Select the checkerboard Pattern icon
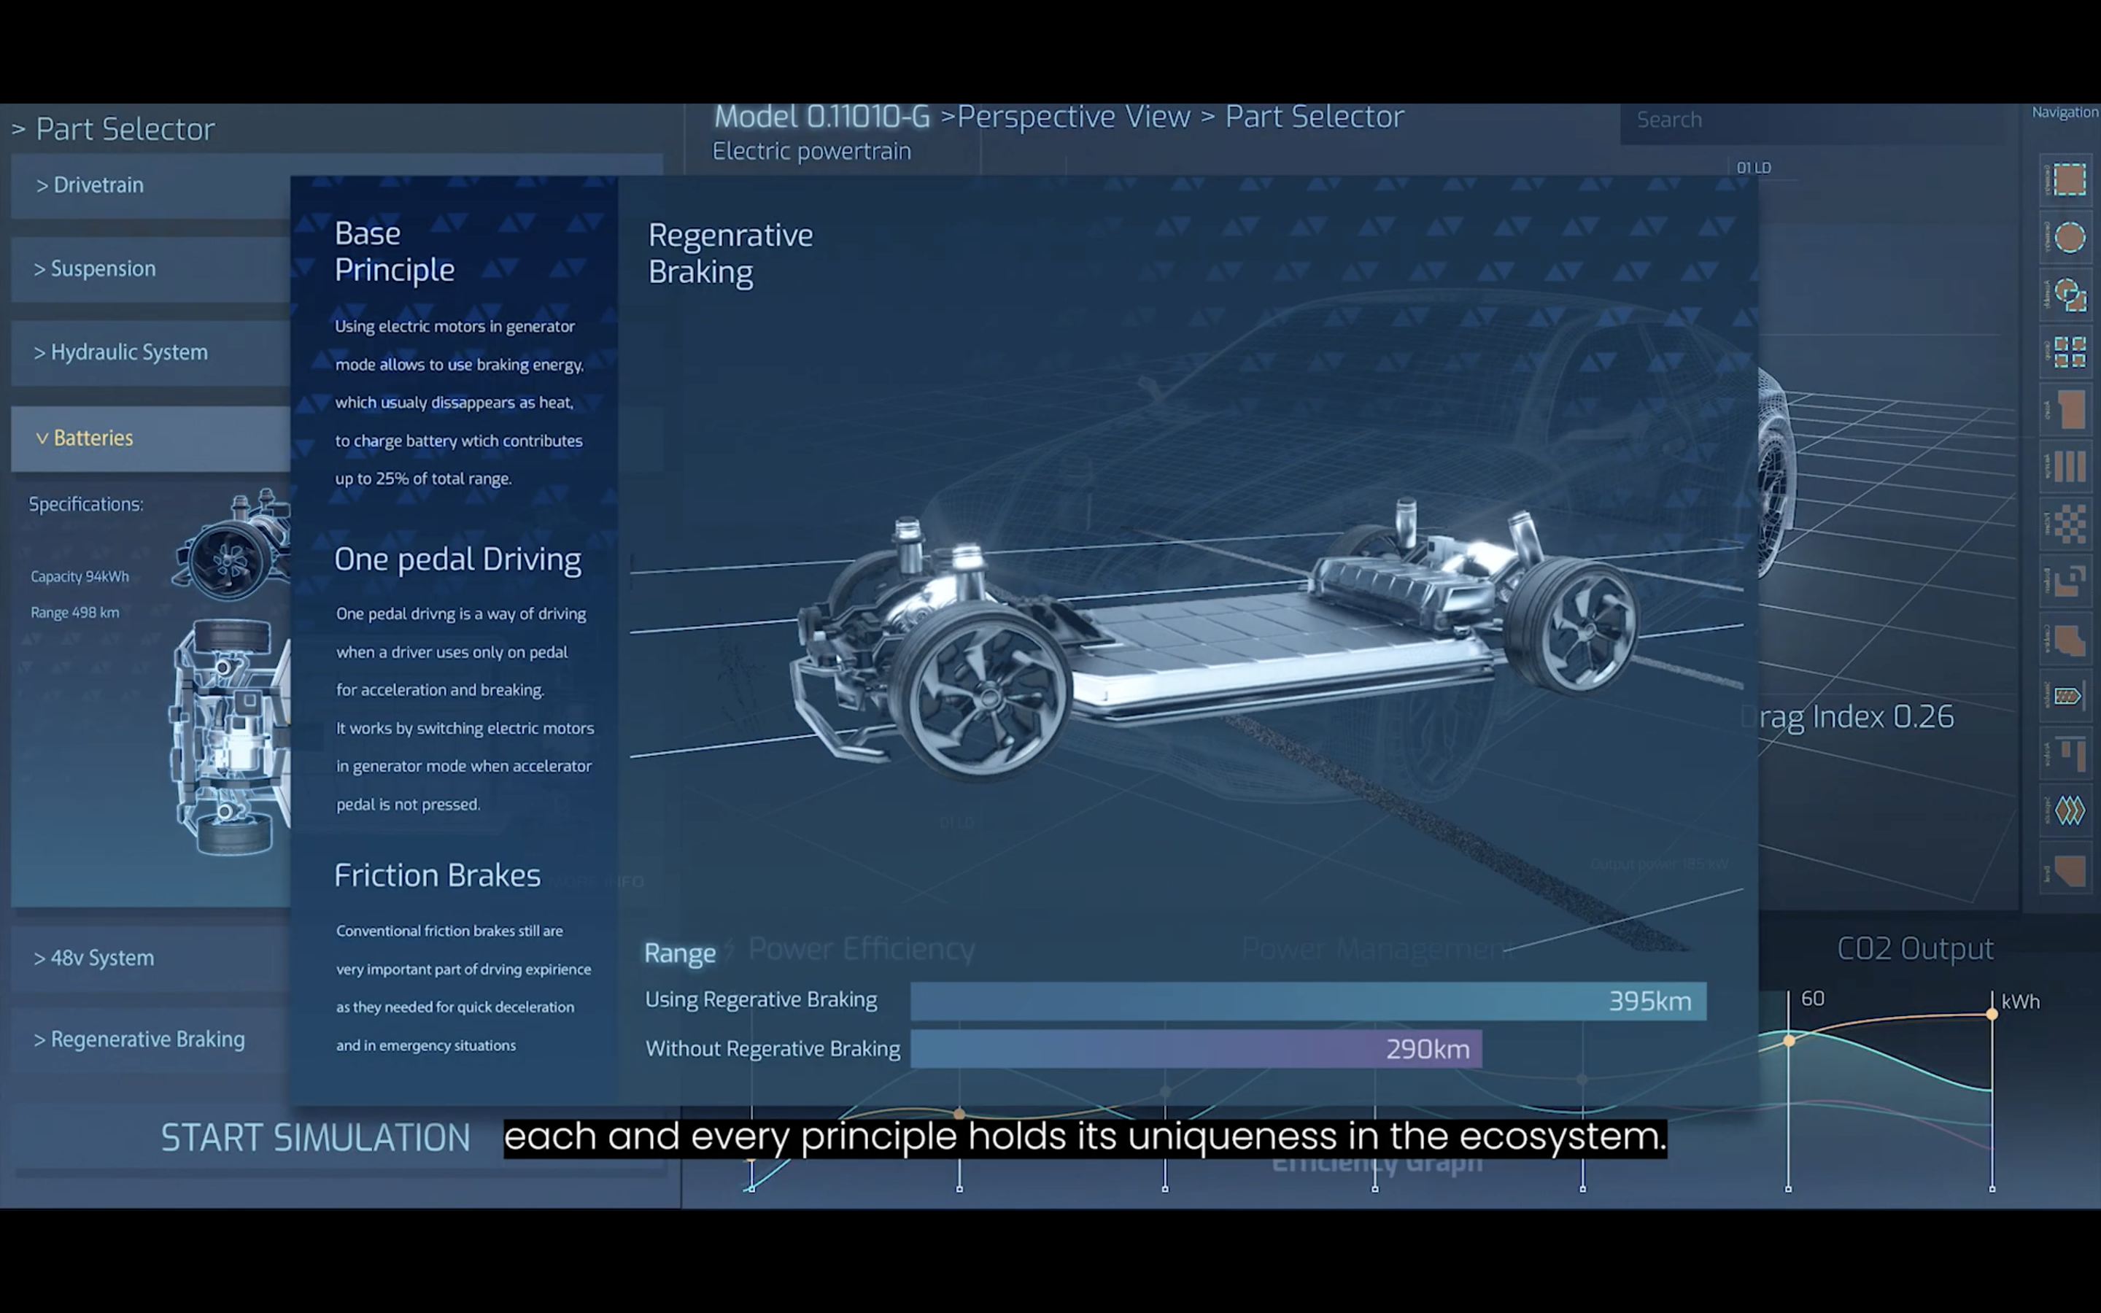Screen dimensions: 2101x1313 click(x=2068, y=524)
